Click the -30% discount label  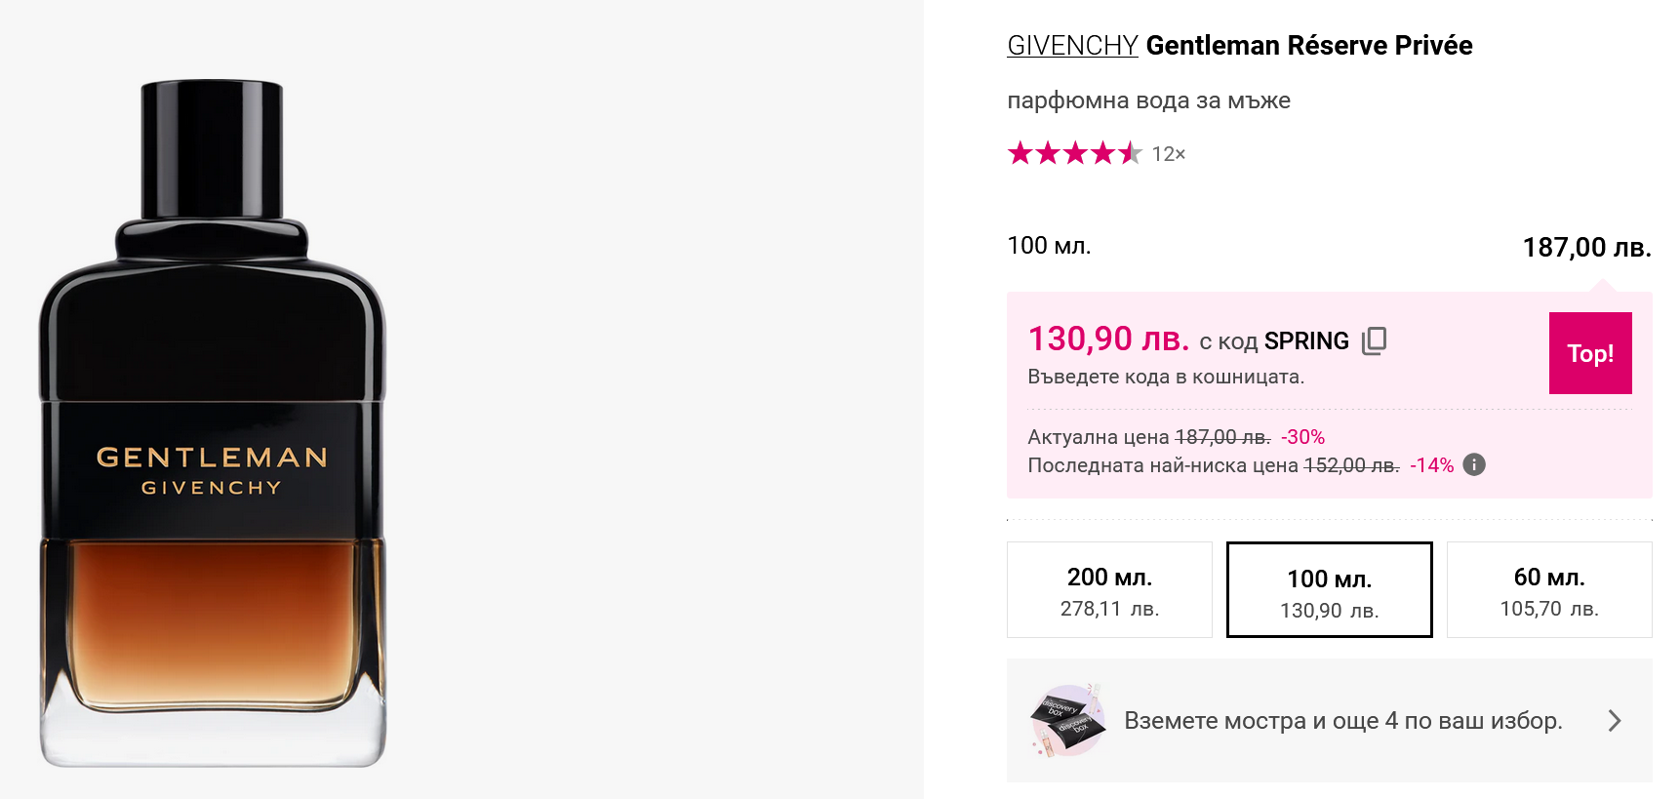pos(1302,437)
